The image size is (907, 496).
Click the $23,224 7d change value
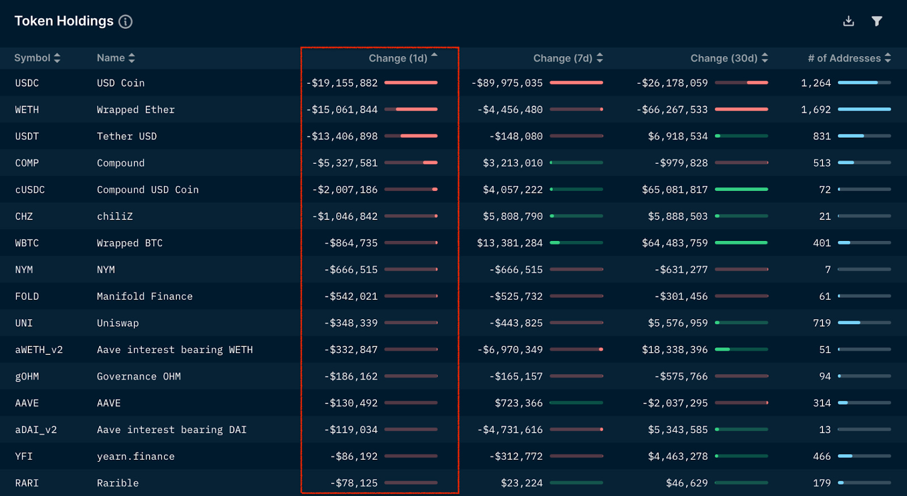click(x=522, y=483)
